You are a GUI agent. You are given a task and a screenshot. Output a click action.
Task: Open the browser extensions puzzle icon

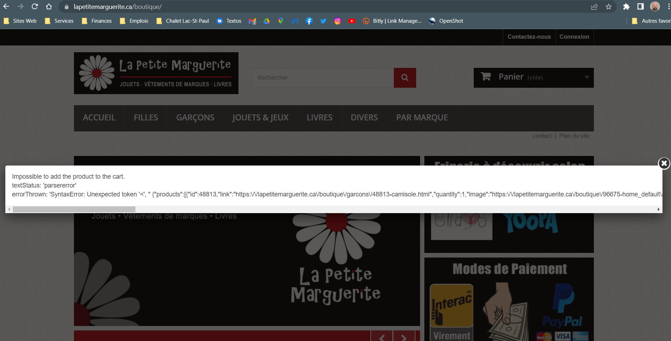point(626,7)
